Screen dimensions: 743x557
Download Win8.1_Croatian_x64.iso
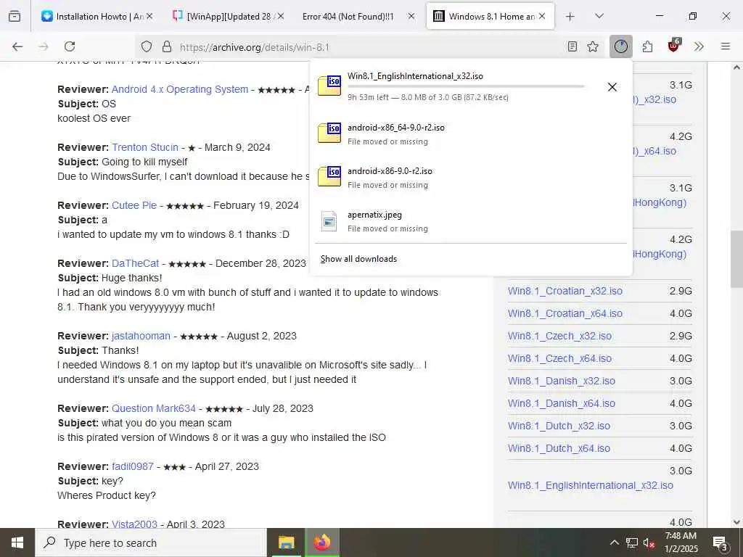pos(565,313)
